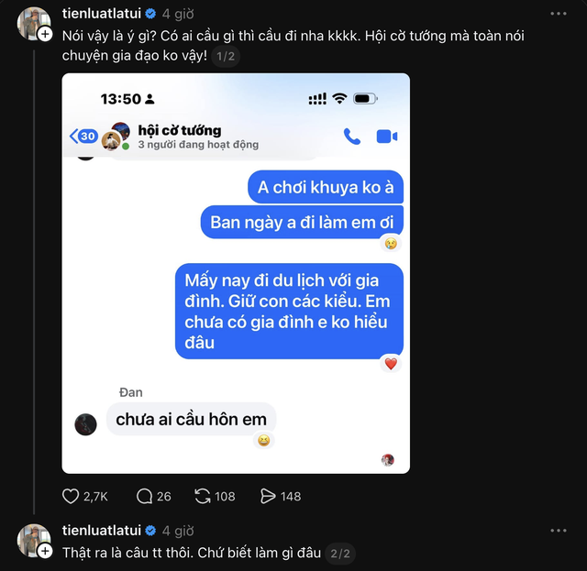View verified badge on first post username
Viewport: 587px width, 571px height.
click(x=150, y=14)
